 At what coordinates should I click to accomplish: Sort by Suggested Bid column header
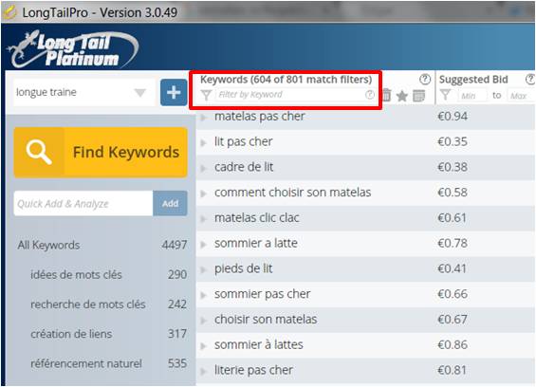click(473, 80)
